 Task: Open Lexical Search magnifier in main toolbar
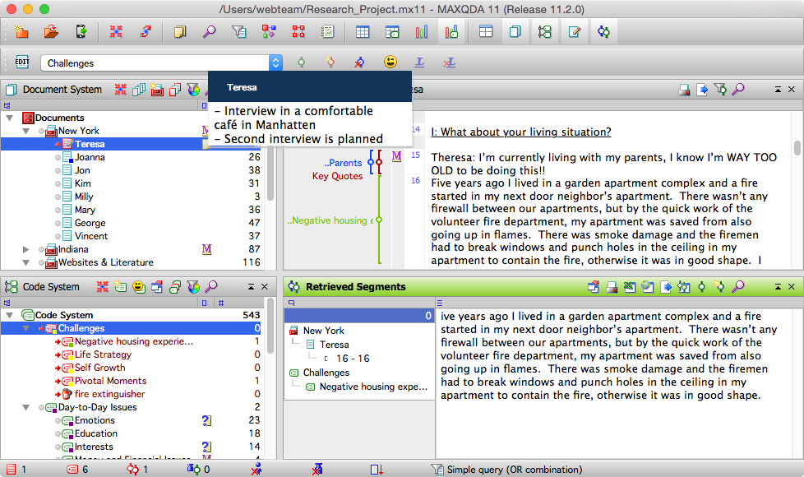coord(209,32)
